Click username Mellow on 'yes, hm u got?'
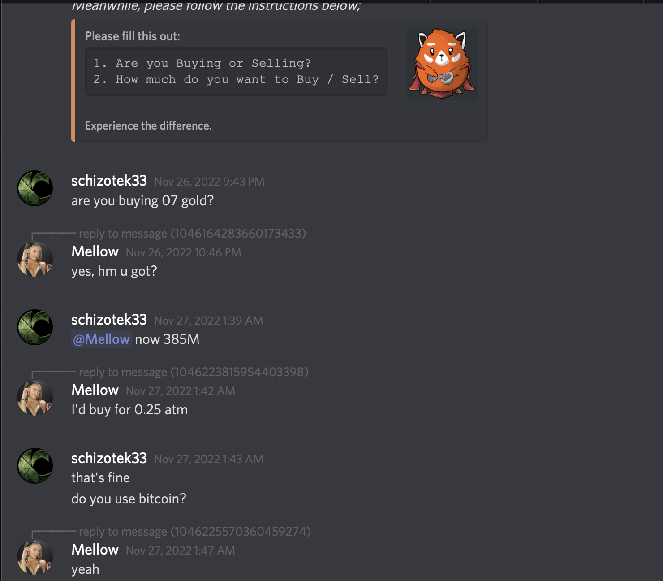 [x=95, y=251]
